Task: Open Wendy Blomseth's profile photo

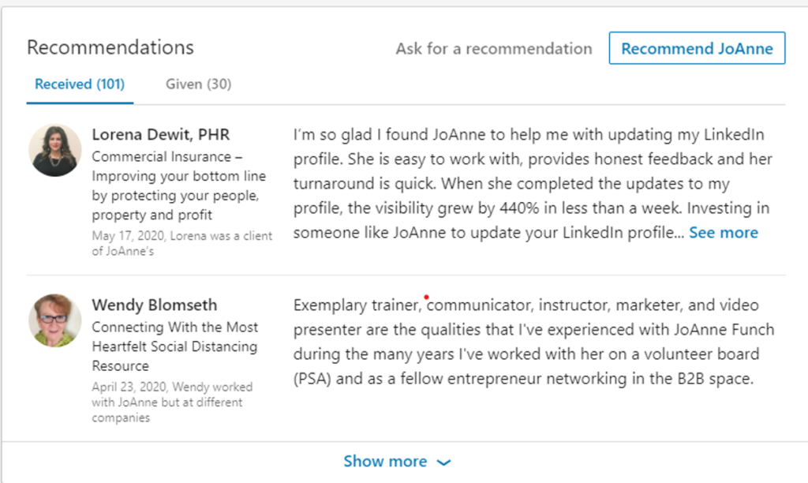Action: pos(54,320)
